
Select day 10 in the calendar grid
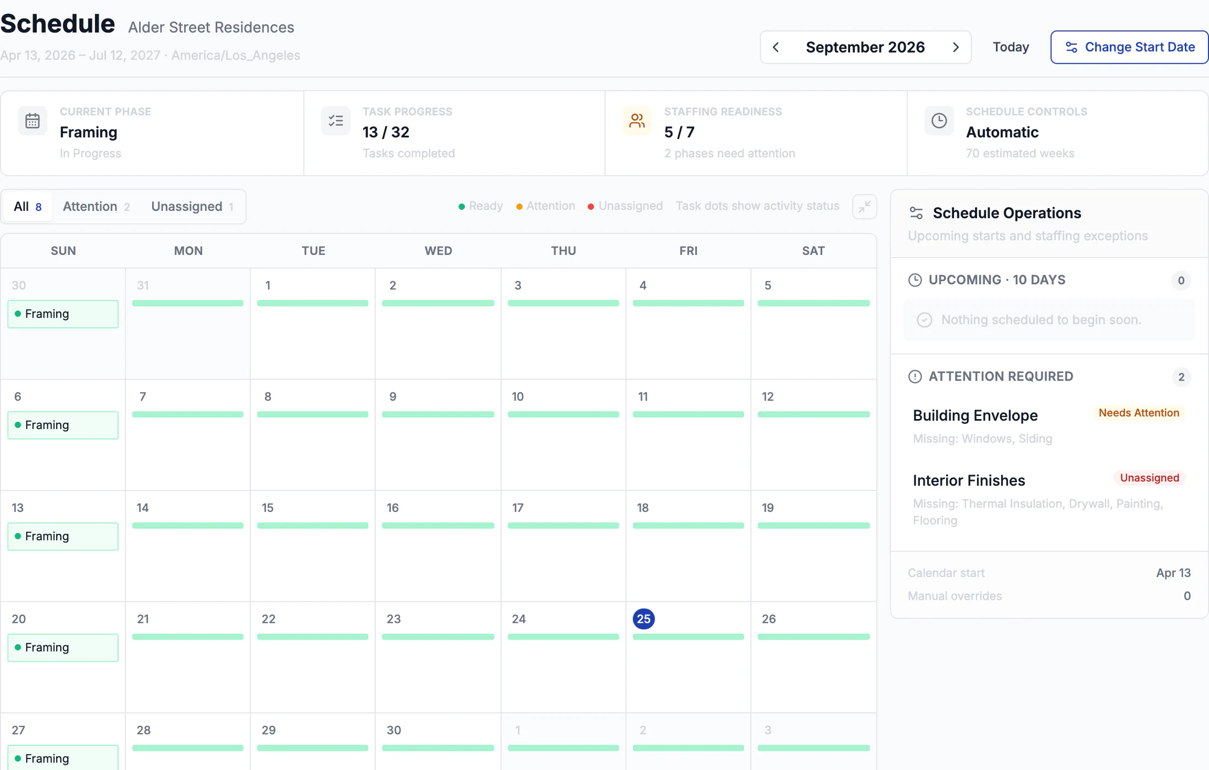[518, 397]
